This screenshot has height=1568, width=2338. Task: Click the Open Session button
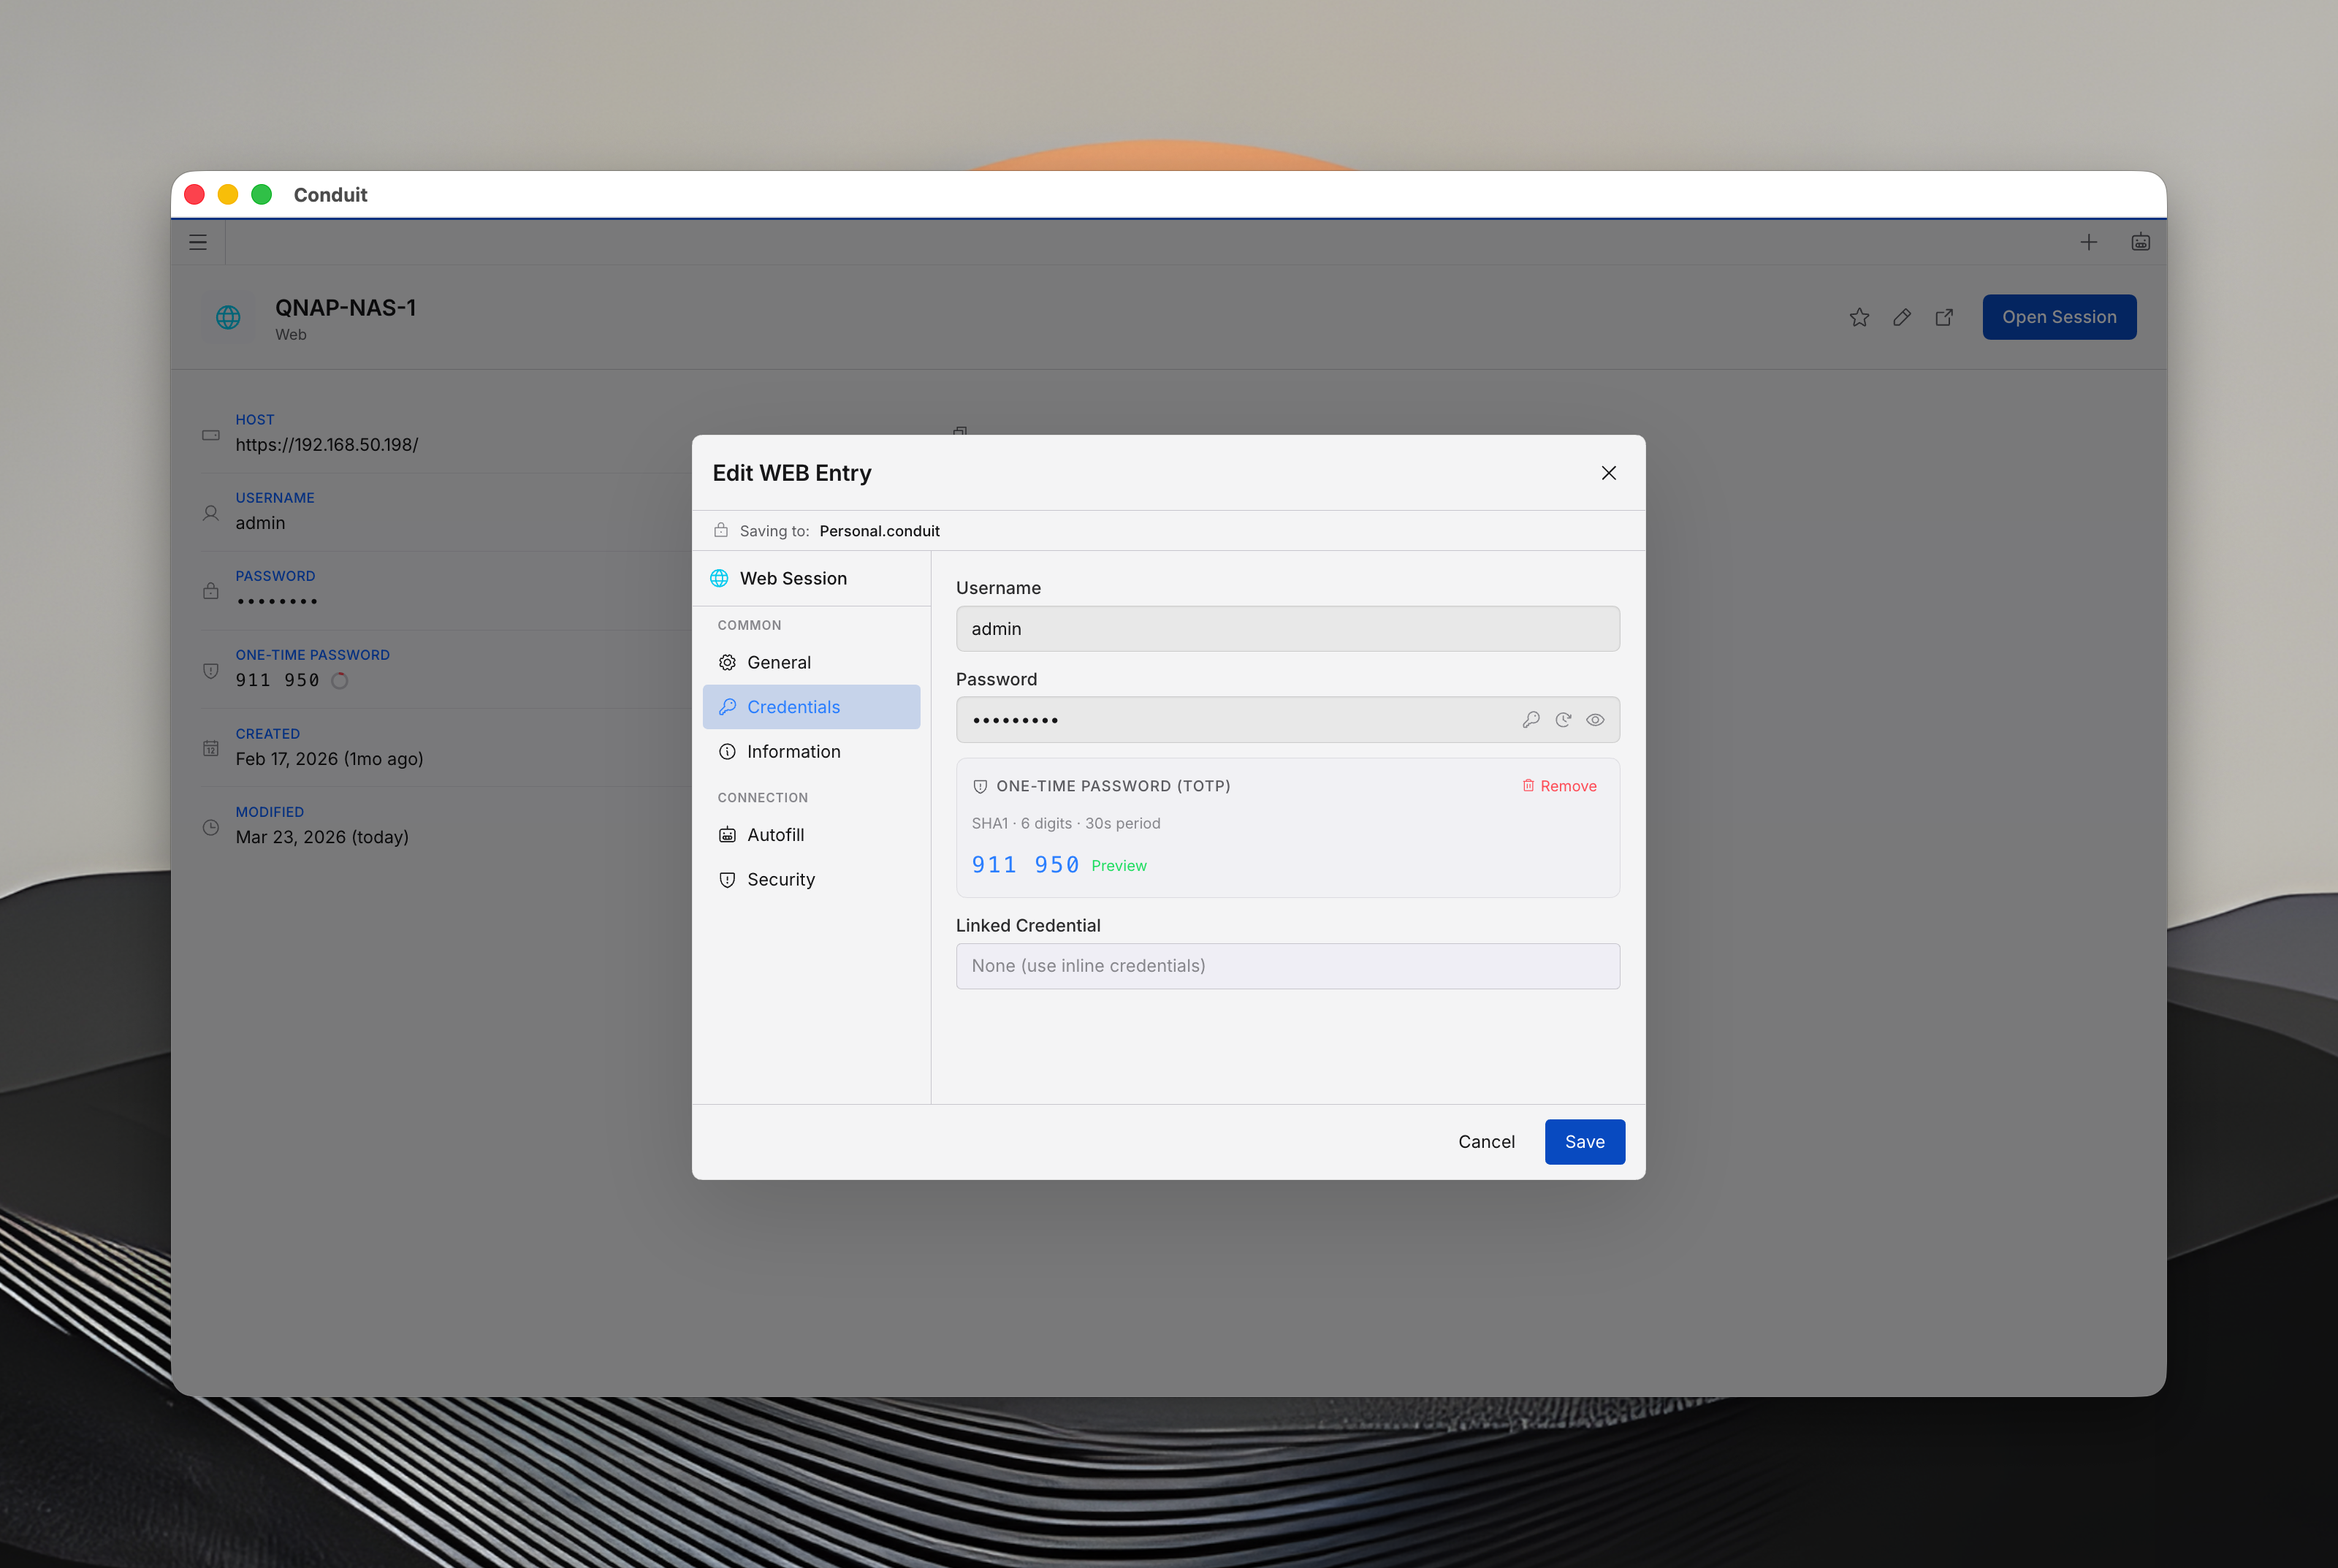click(x=2059, y=317)
